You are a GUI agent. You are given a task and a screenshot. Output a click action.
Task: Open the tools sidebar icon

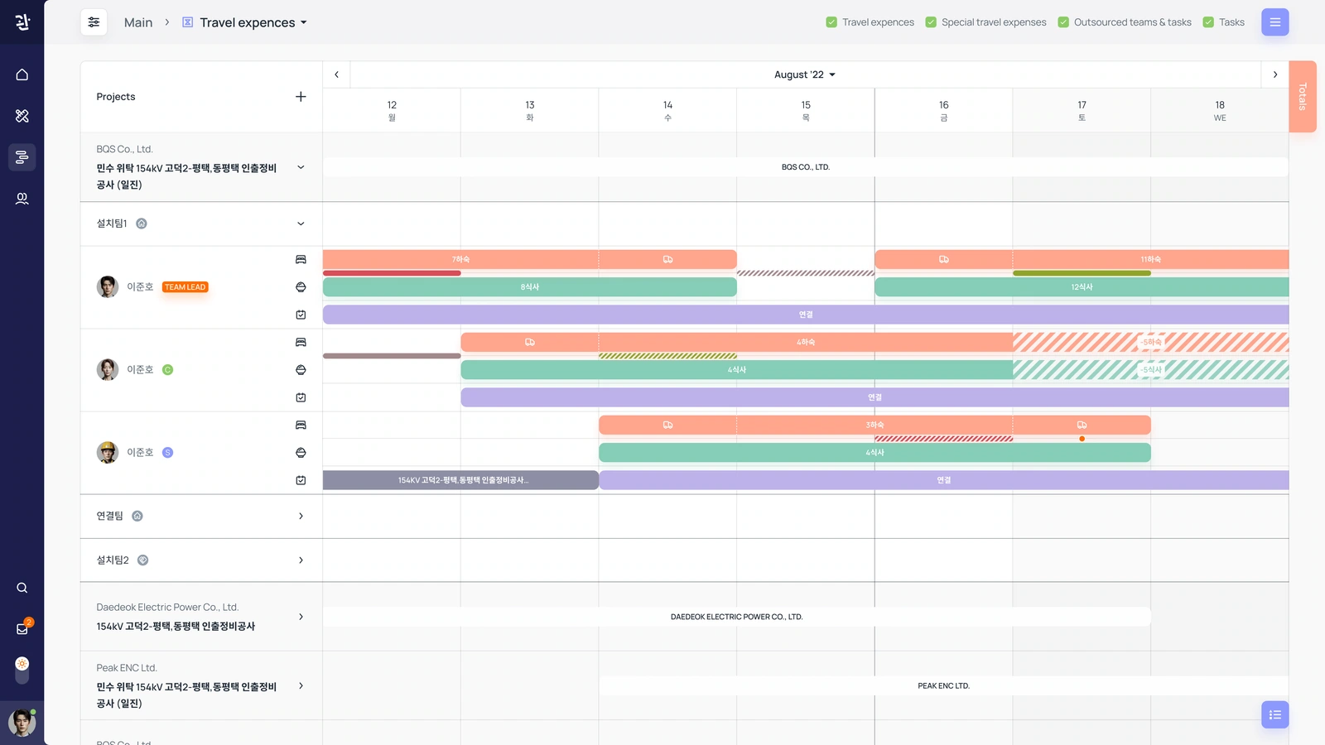[x=22, y=116]
